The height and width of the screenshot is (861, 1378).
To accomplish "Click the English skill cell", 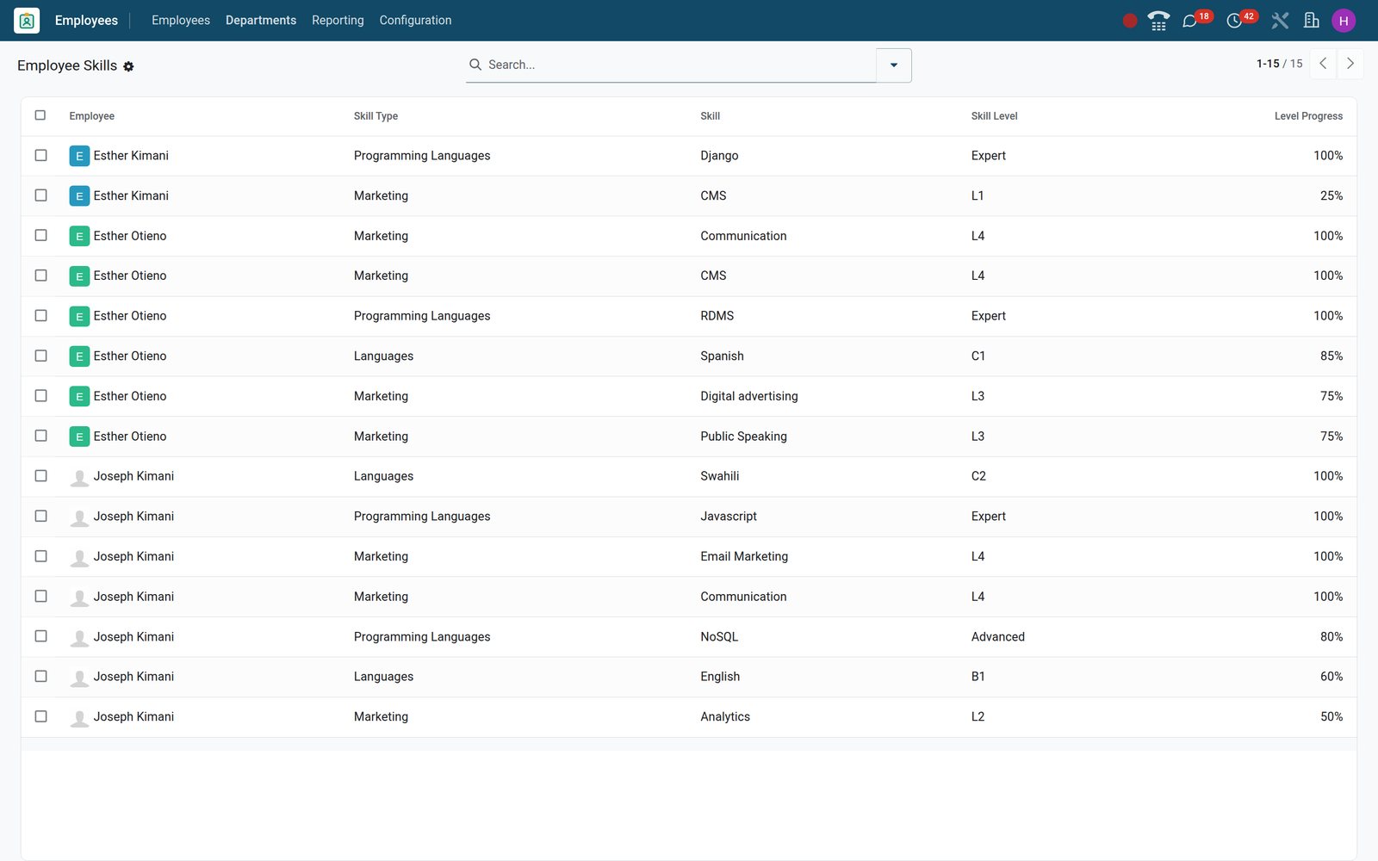I will click(x=720, y=677).
